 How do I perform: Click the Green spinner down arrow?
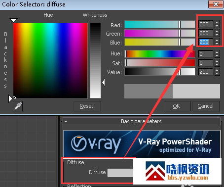coord(217,35)
